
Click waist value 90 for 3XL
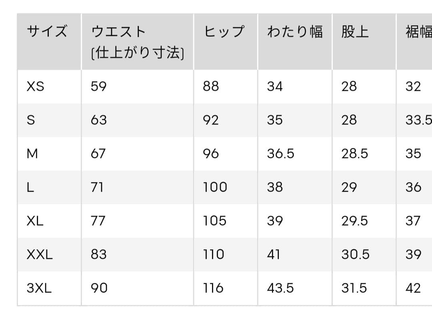99,288
